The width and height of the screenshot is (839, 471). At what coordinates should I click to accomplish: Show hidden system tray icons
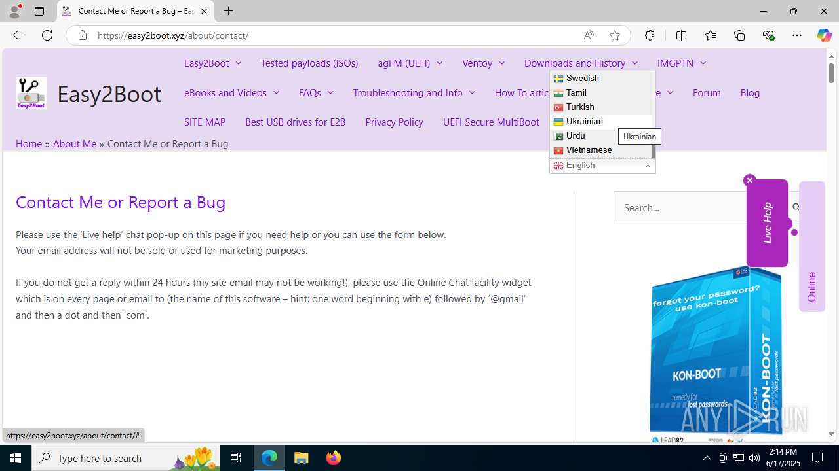pos(707,458)
